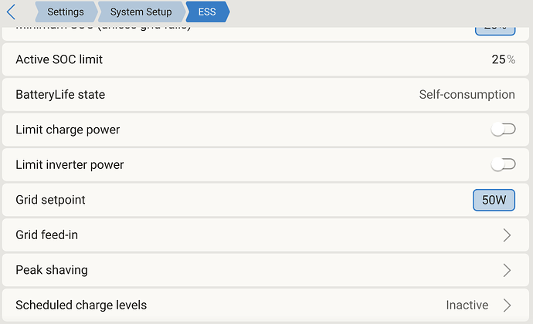Click the back arrow icon
Image resolution: width=533 pixels, height=324 pixels.
coord(11,12)
